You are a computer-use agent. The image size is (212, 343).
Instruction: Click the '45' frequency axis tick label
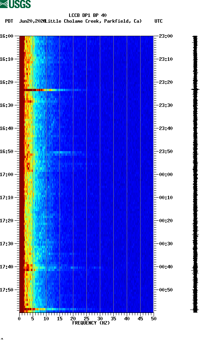pos(140,319)
